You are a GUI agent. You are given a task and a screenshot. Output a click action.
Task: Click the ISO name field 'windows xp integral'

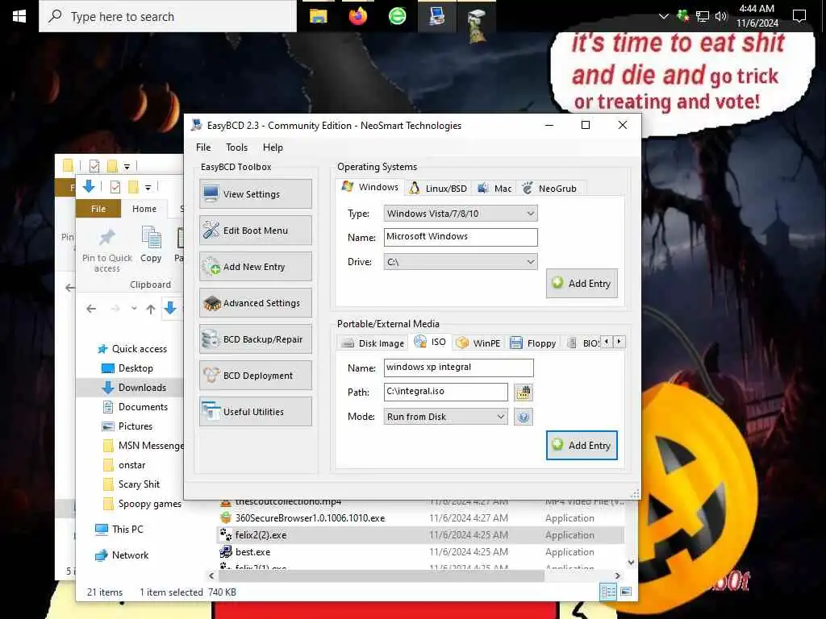pos(458,368)
